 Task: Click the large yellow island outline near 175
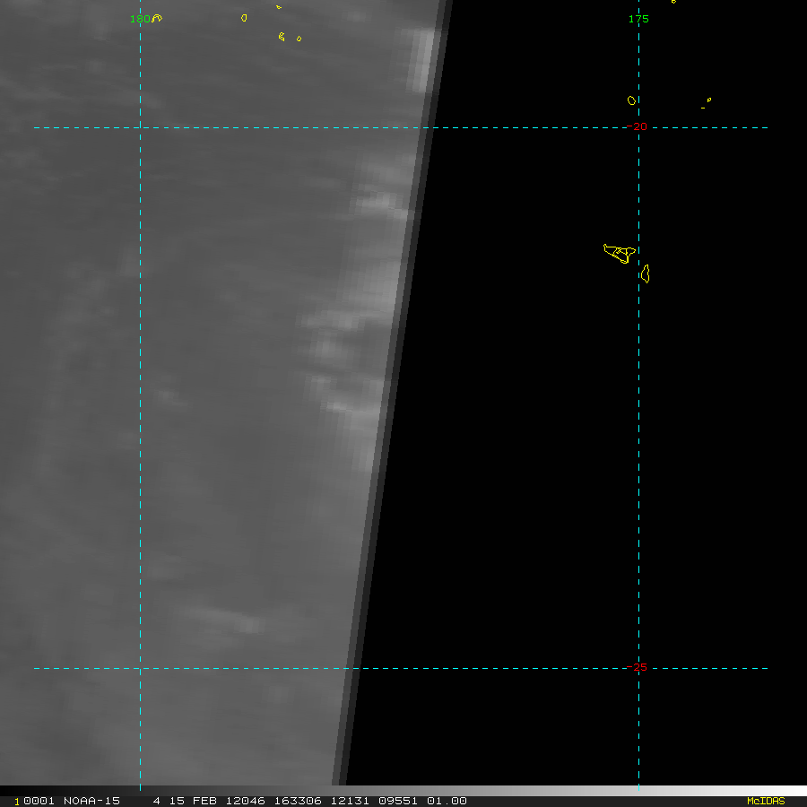pyautogui.click(x=619, y=253)
